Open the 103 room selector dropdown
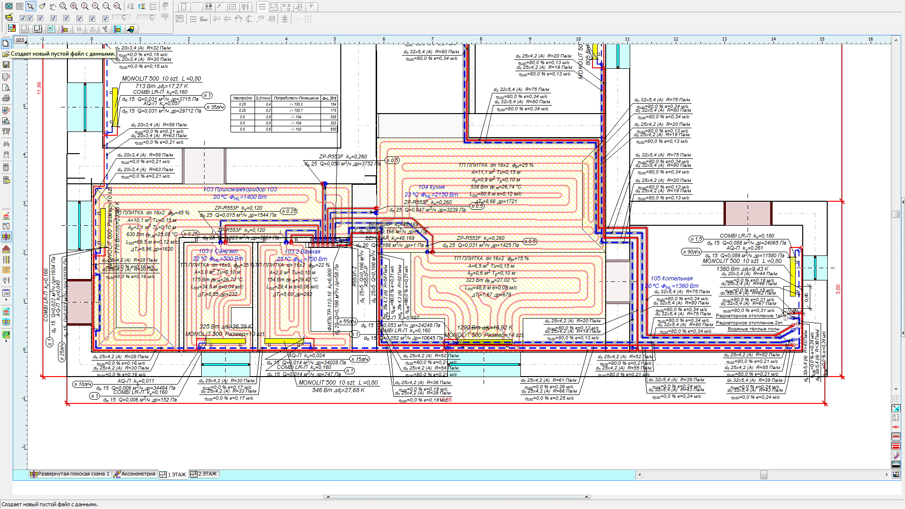Image resolution: width=905 pixels, height=509 pixels. pos(20,40)
